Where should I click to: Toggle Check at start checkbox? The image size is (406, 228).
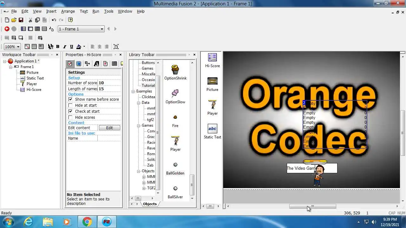coord(70,111)
